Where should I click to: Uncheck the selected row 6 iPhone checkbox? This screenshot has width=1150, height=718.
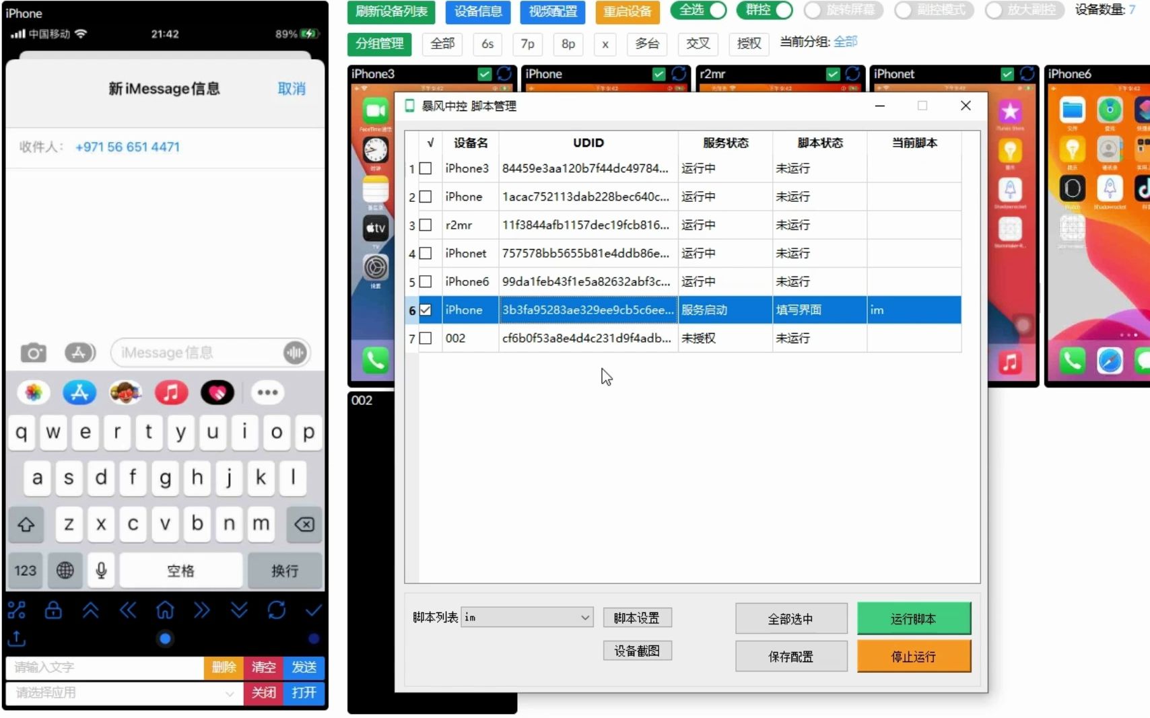pyautogui.click(x=426, y=310)
